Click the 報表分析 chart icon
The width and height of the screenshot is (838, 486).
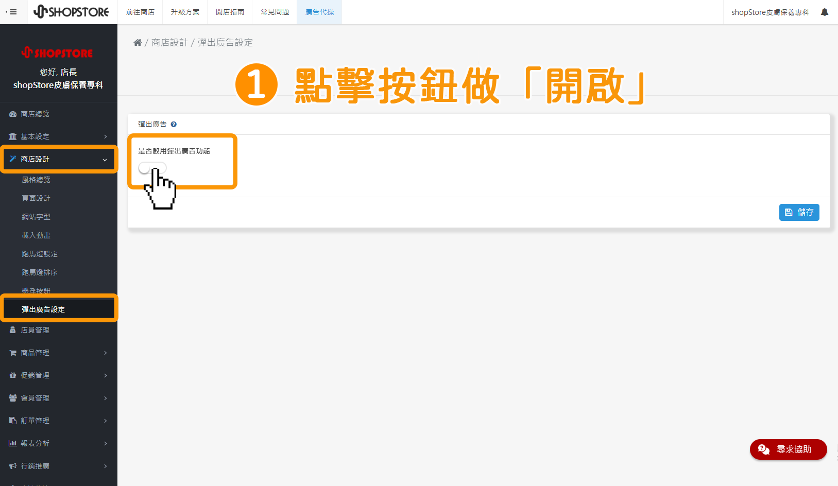[13, 443]
